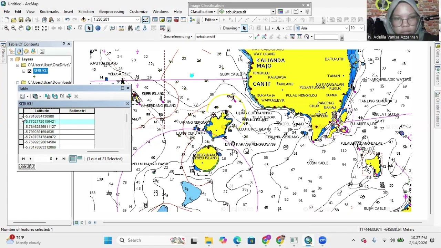Jump to the last table record
This screenshot has width=441, height=248.
click(x=64, y=159)
